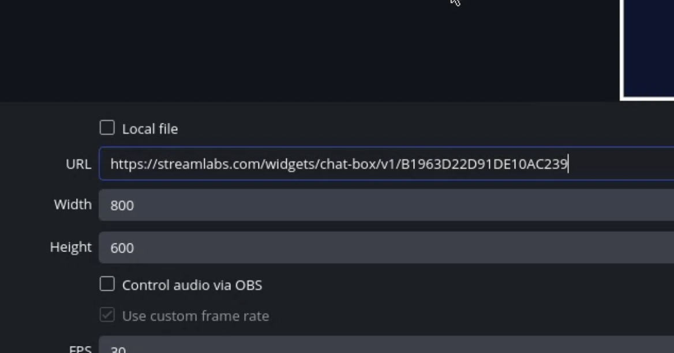Click the FPS label

80,348
